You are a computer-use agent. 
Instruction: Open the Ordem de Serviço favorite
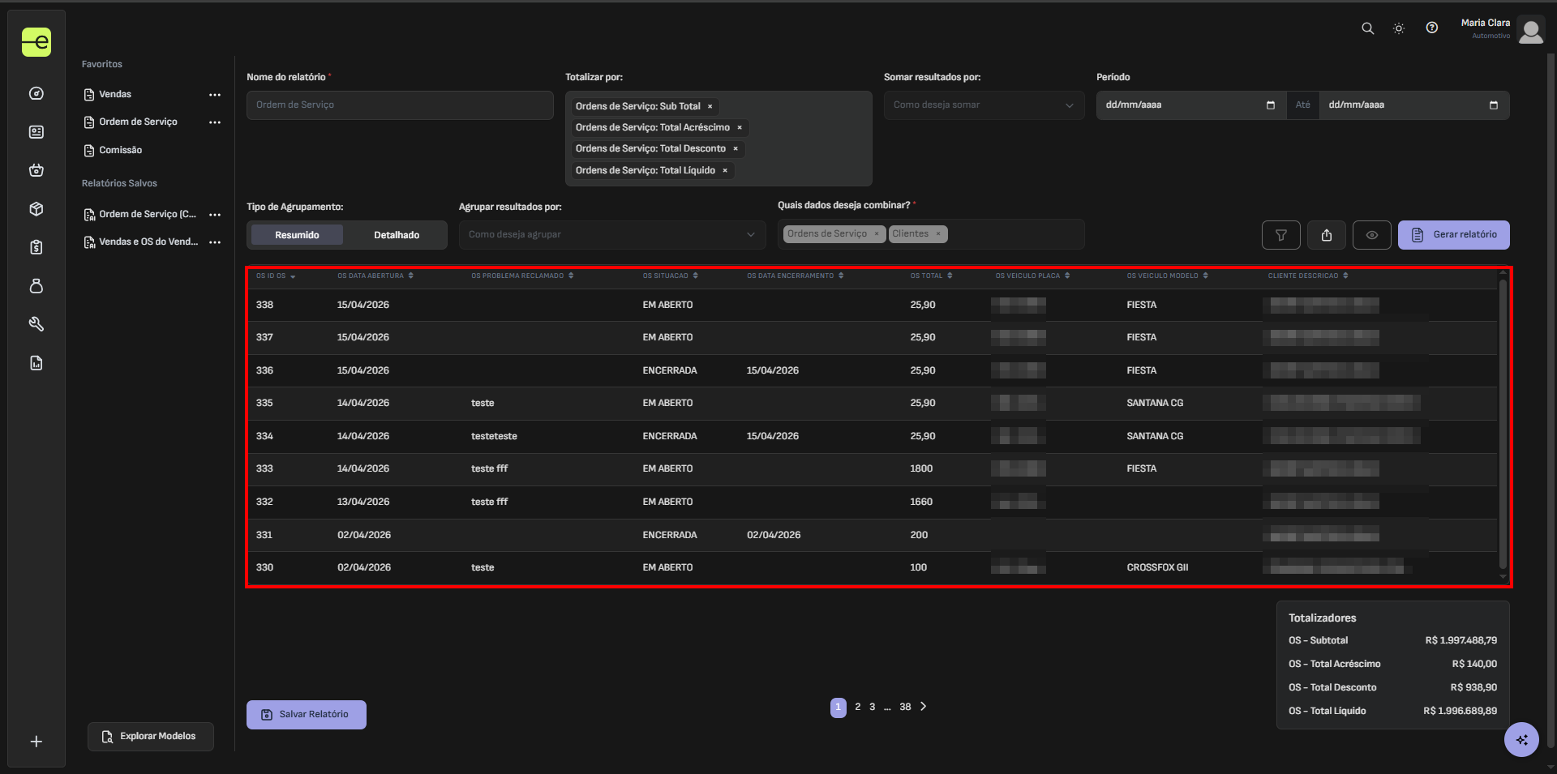[138, 122]
